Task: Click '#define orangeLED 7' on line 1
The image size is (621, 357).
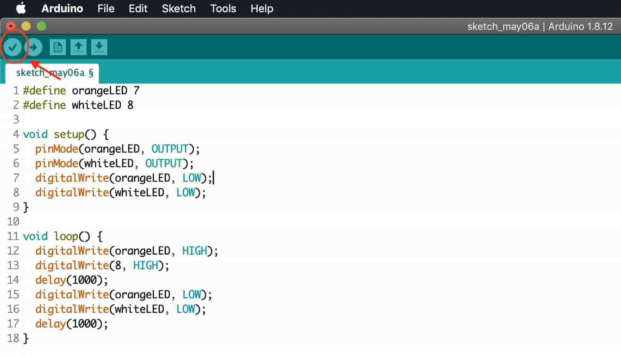Action: pos(81,90)
